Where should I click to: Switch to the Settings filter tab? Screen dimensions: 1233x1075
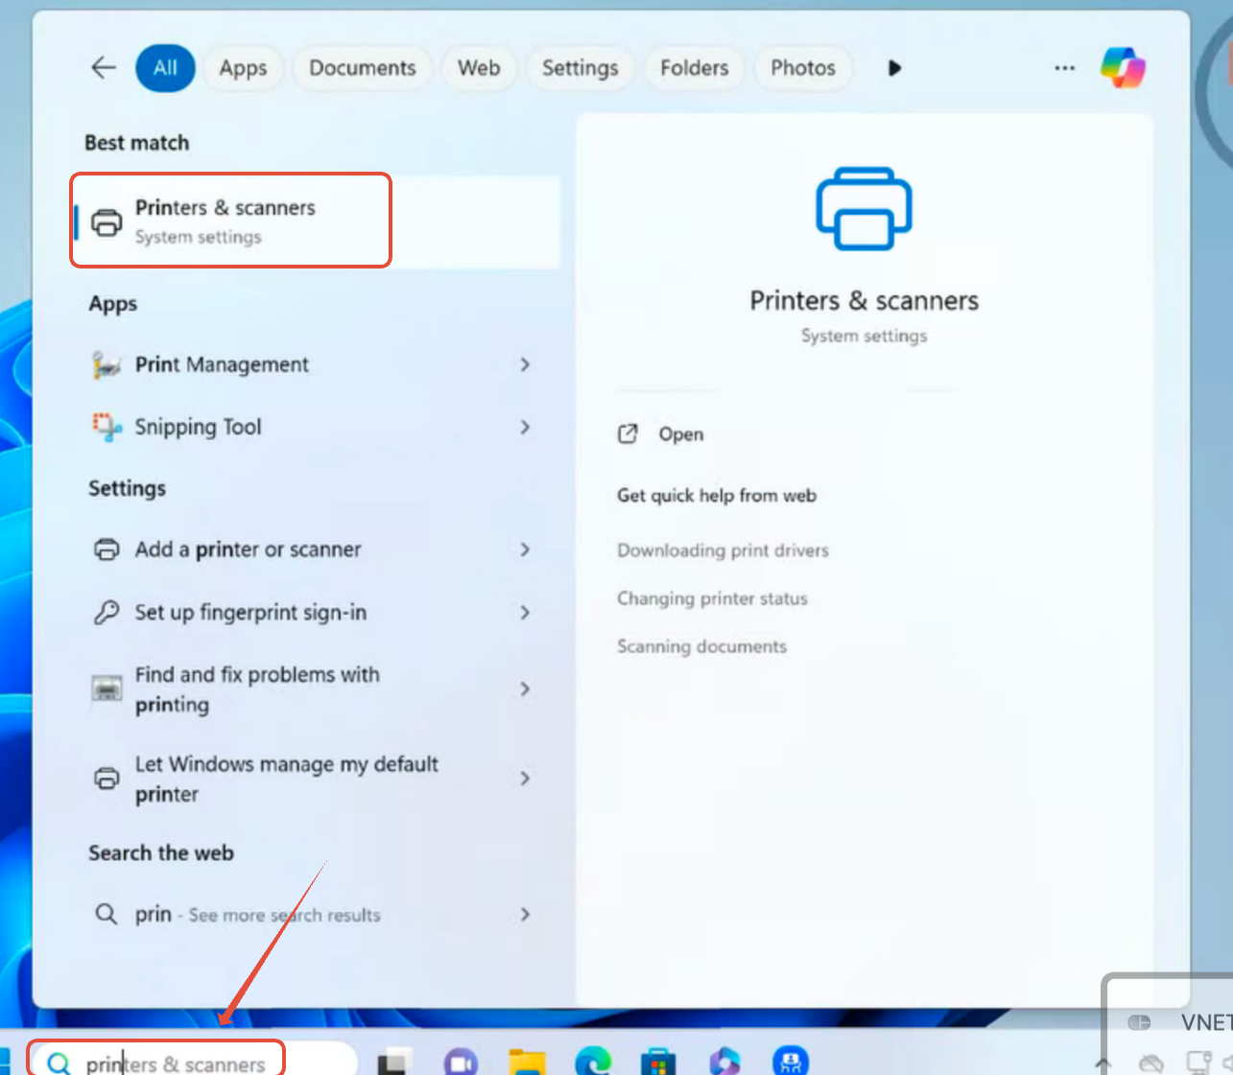(x=580, y=68)
